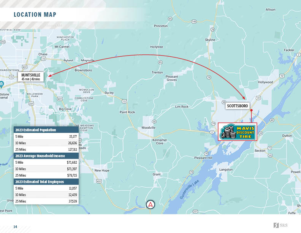Screen dimensions: 301x233
Task: Click the Gurley town label
Action: click(109, 93)
